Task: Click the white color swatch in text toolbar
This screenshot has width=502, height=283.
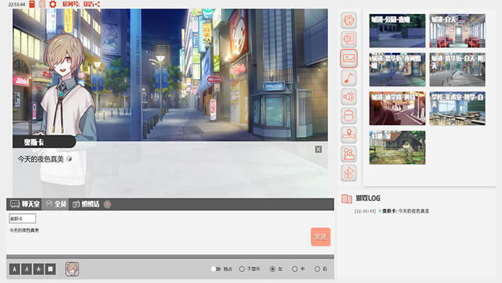Action: coord(50,269)
